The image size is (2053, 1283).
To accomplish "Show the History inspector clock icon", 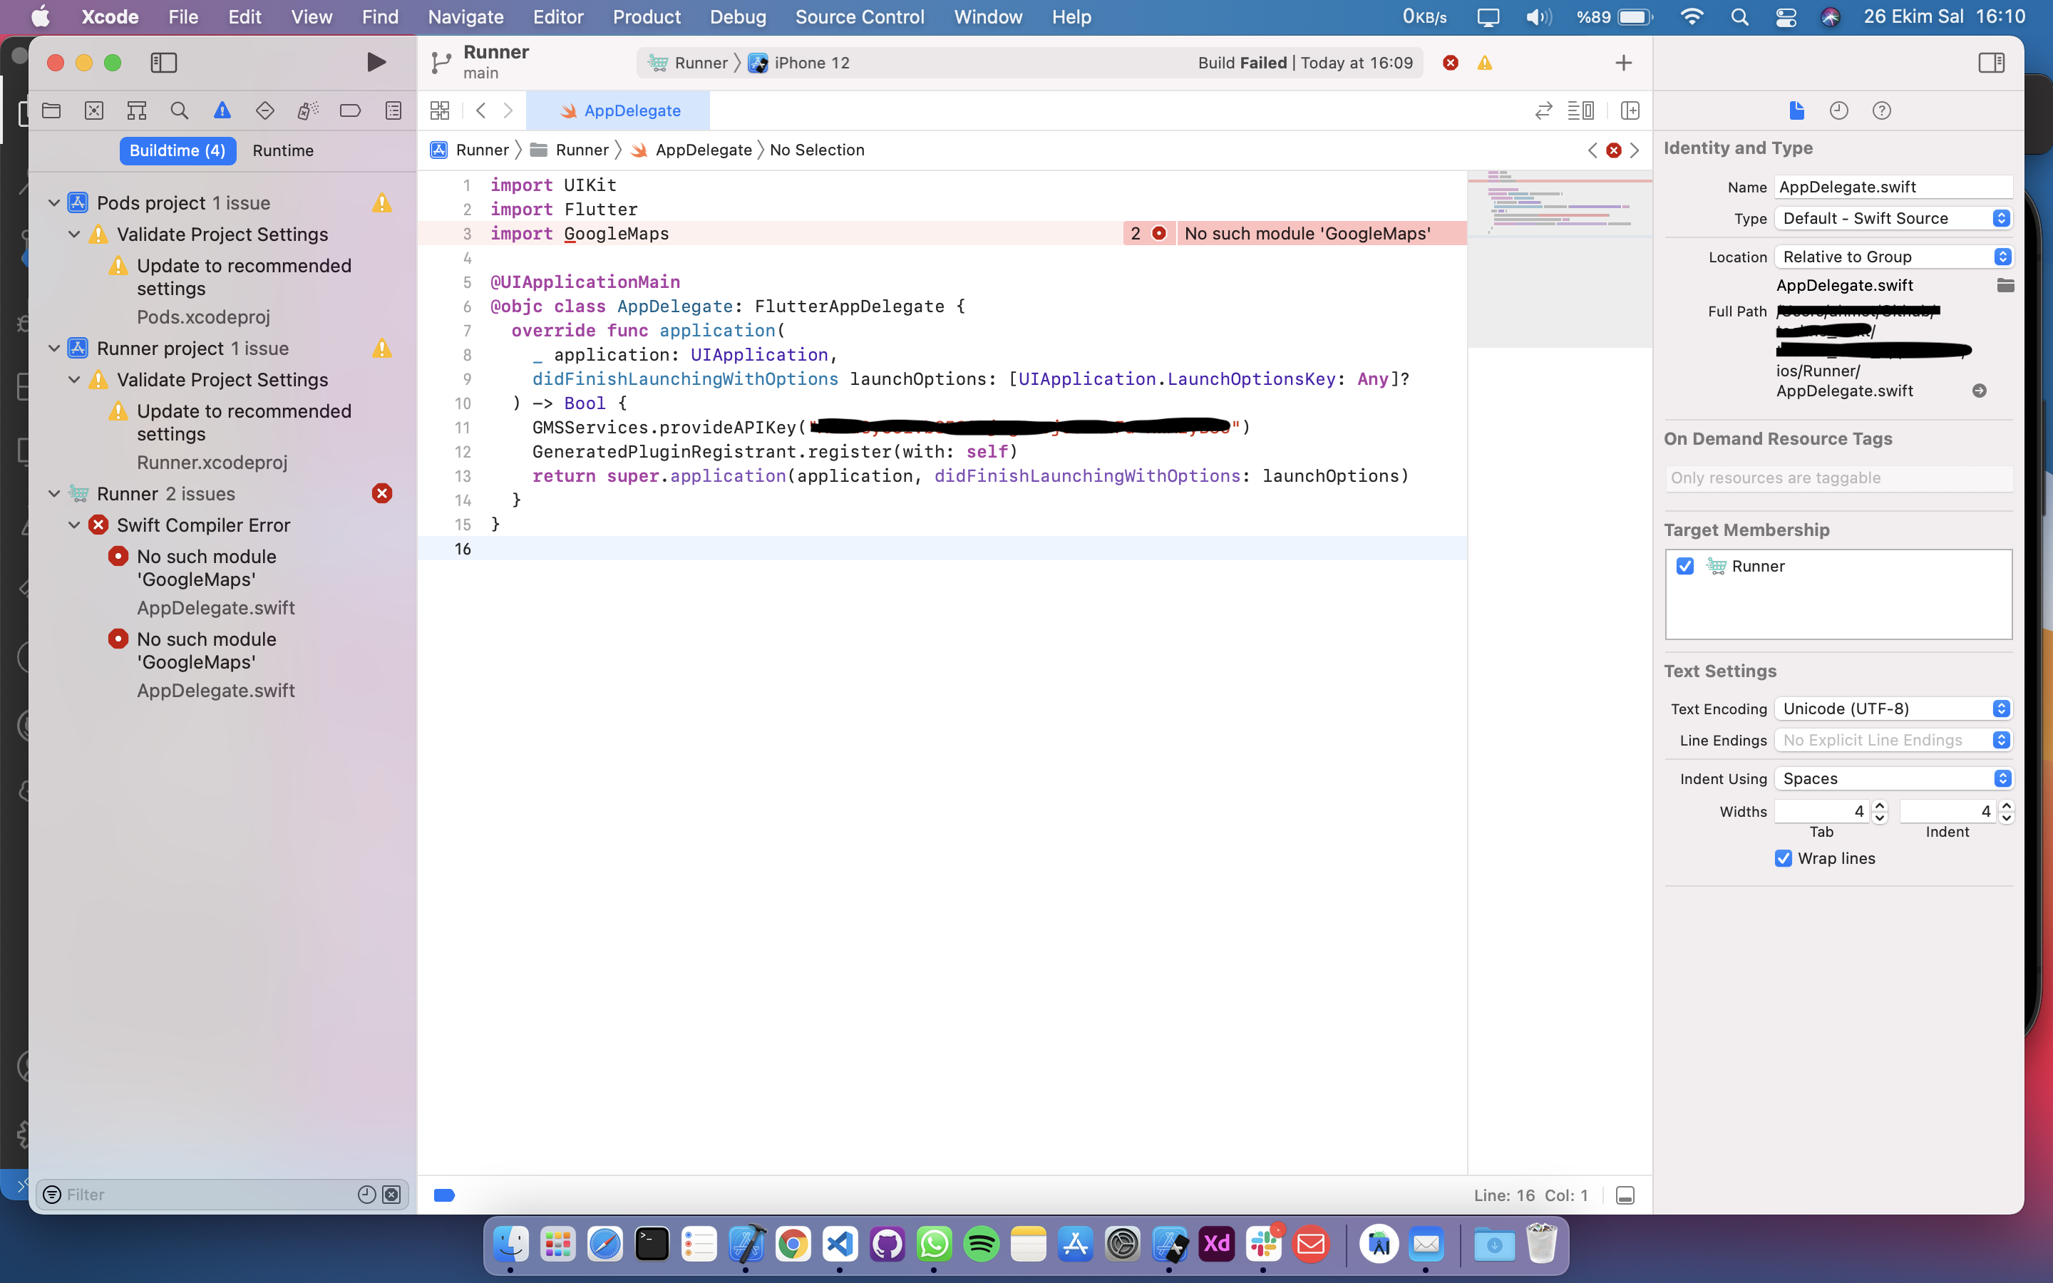I will point(1838,110).
